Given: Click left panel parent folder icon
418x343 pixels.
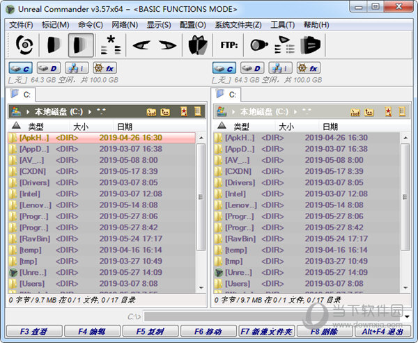Looking at the screenshot, I should pos(165,112).
